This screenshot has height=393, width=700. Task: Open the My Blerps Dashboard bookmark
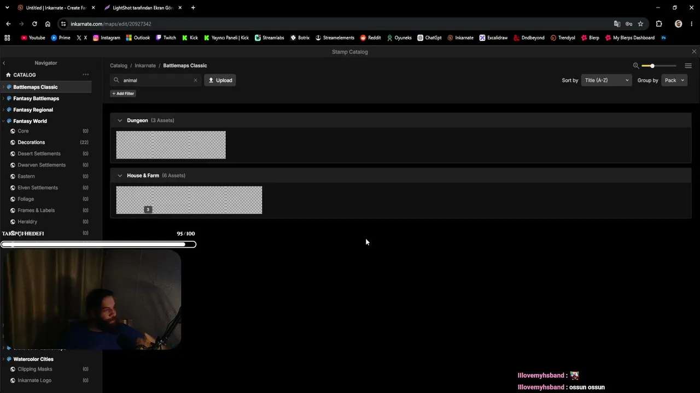point(629,38)
